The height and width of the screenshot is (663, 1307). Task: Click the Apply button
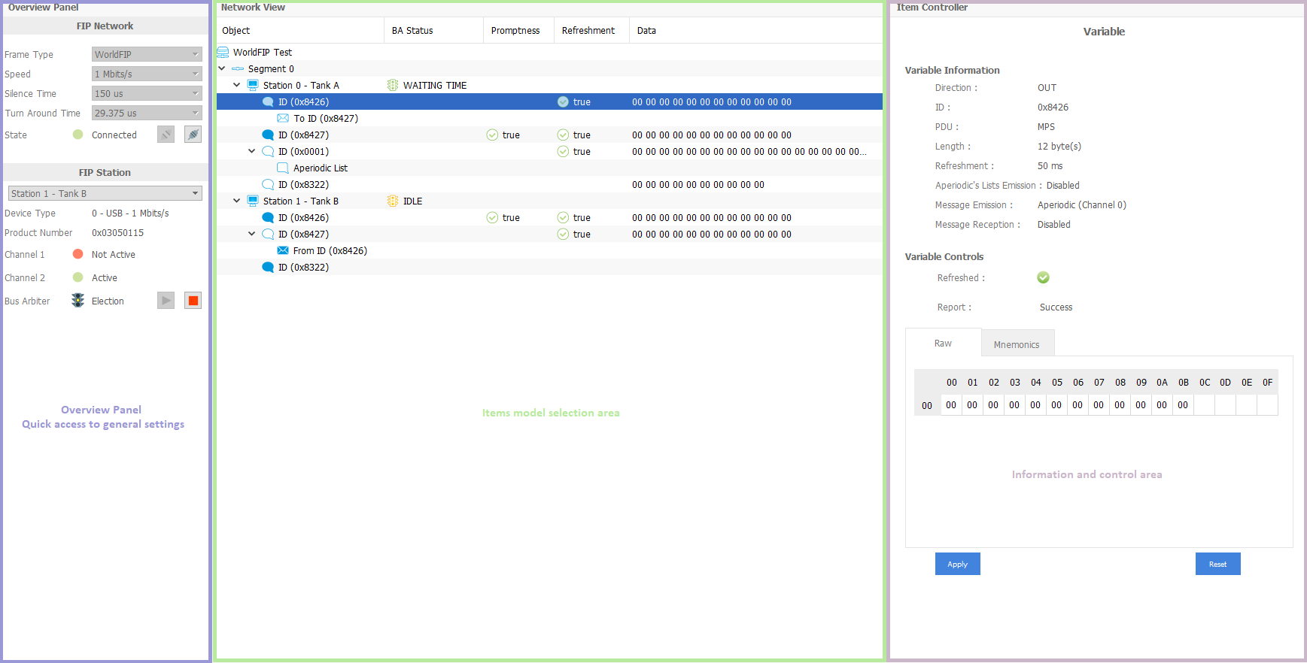point(957,564)
